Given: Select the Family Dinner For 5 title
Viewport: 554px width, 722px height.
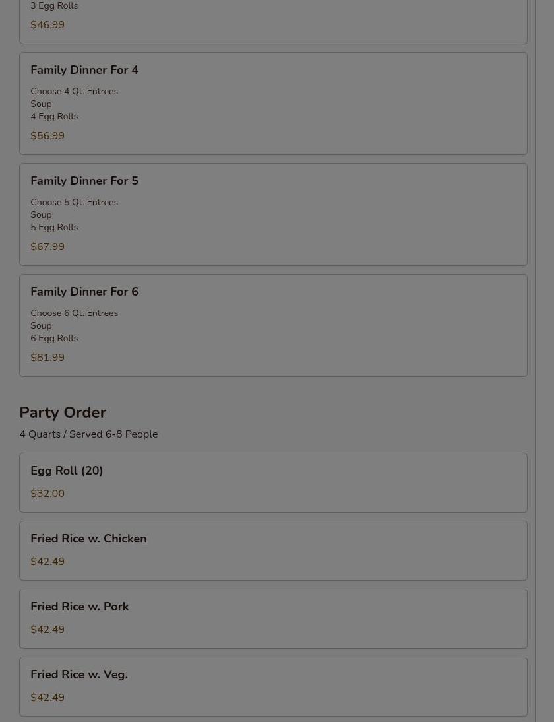Looking at the screenshot, I should (x=84, y=181).
